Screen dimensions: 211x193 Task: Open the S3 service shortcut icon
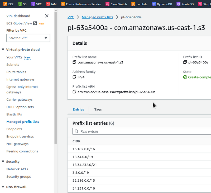pos(20,4)
